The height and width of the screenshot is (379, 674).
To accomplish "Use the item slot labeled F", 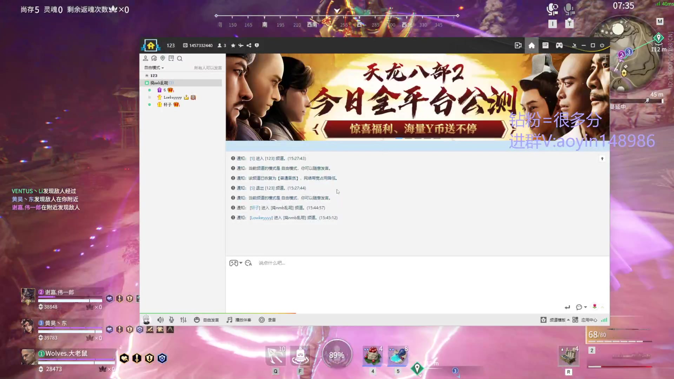I will [300, 356].
